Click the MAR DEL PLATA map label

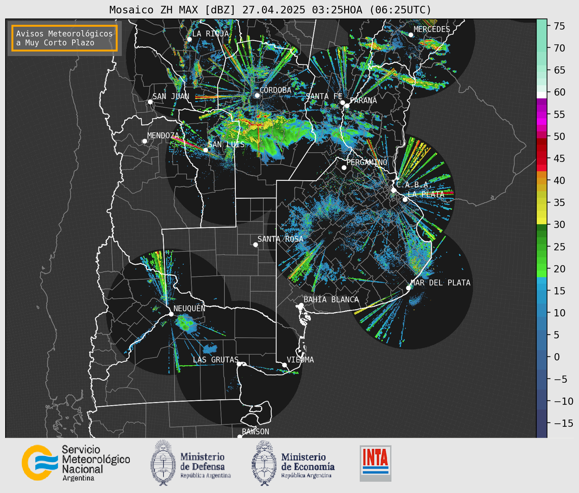click(440, 283)
